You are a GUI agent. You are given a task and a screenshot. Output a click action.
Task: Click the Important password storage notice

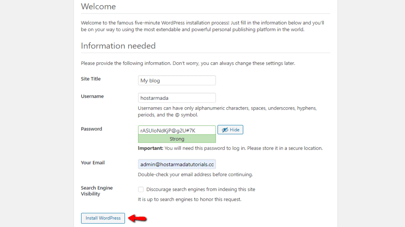tap(230, 148)
